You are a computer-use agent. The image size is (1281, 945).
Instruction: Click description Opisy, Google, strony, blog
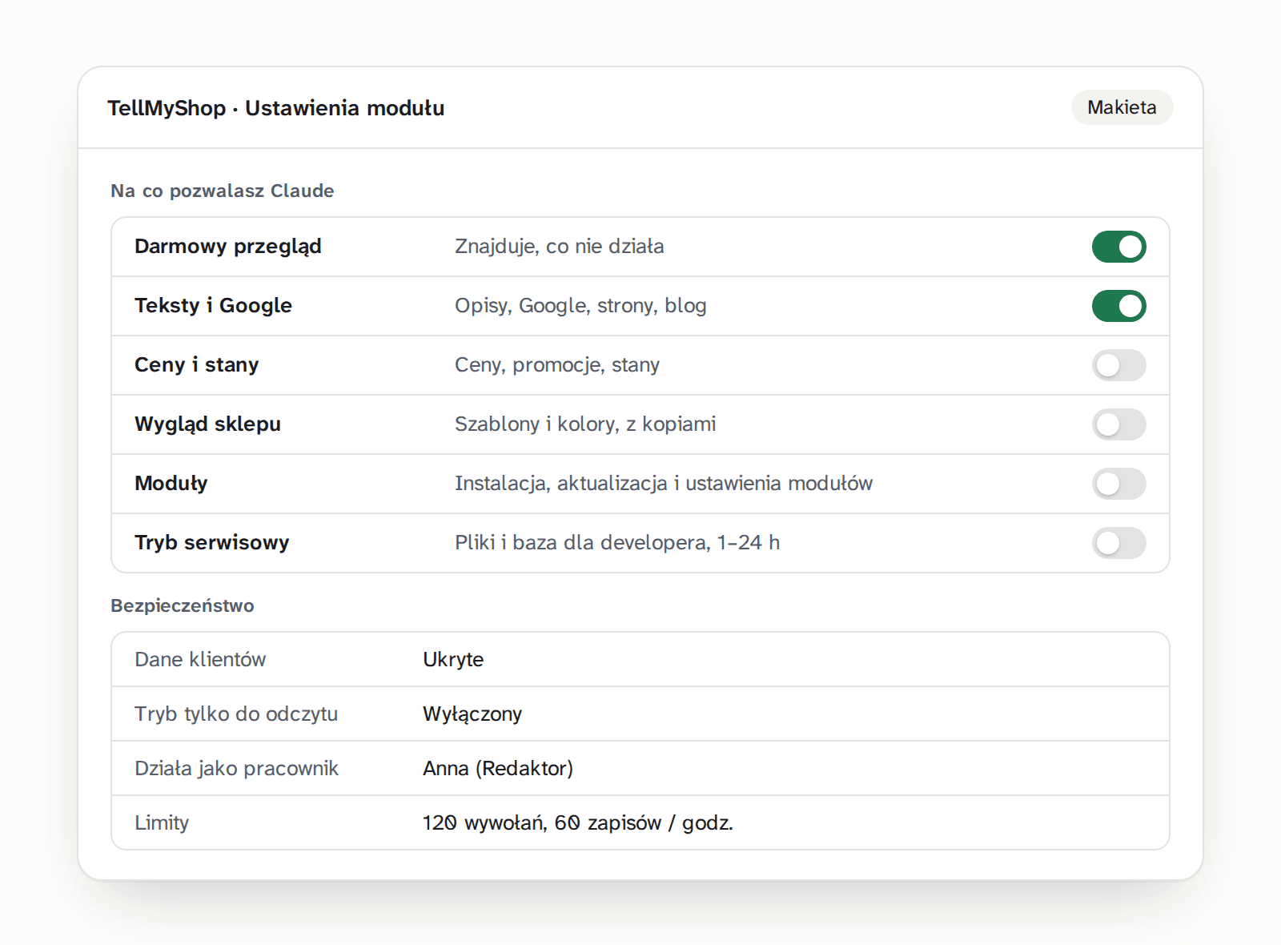[580, 306]
